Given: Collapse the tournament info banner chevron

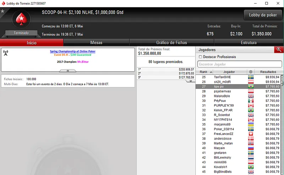Looking at the screenshot, I should (68, 71).
